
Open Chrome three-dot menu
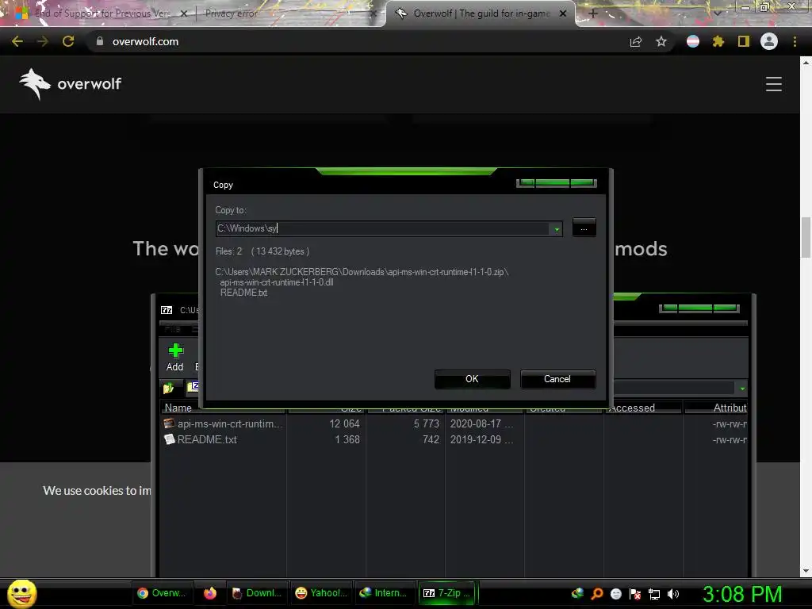point(795,41)
